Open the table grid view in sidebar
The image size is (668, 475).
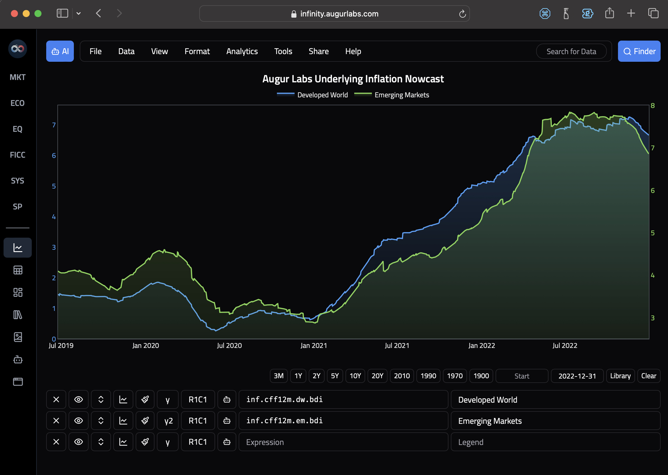(18, 270)
